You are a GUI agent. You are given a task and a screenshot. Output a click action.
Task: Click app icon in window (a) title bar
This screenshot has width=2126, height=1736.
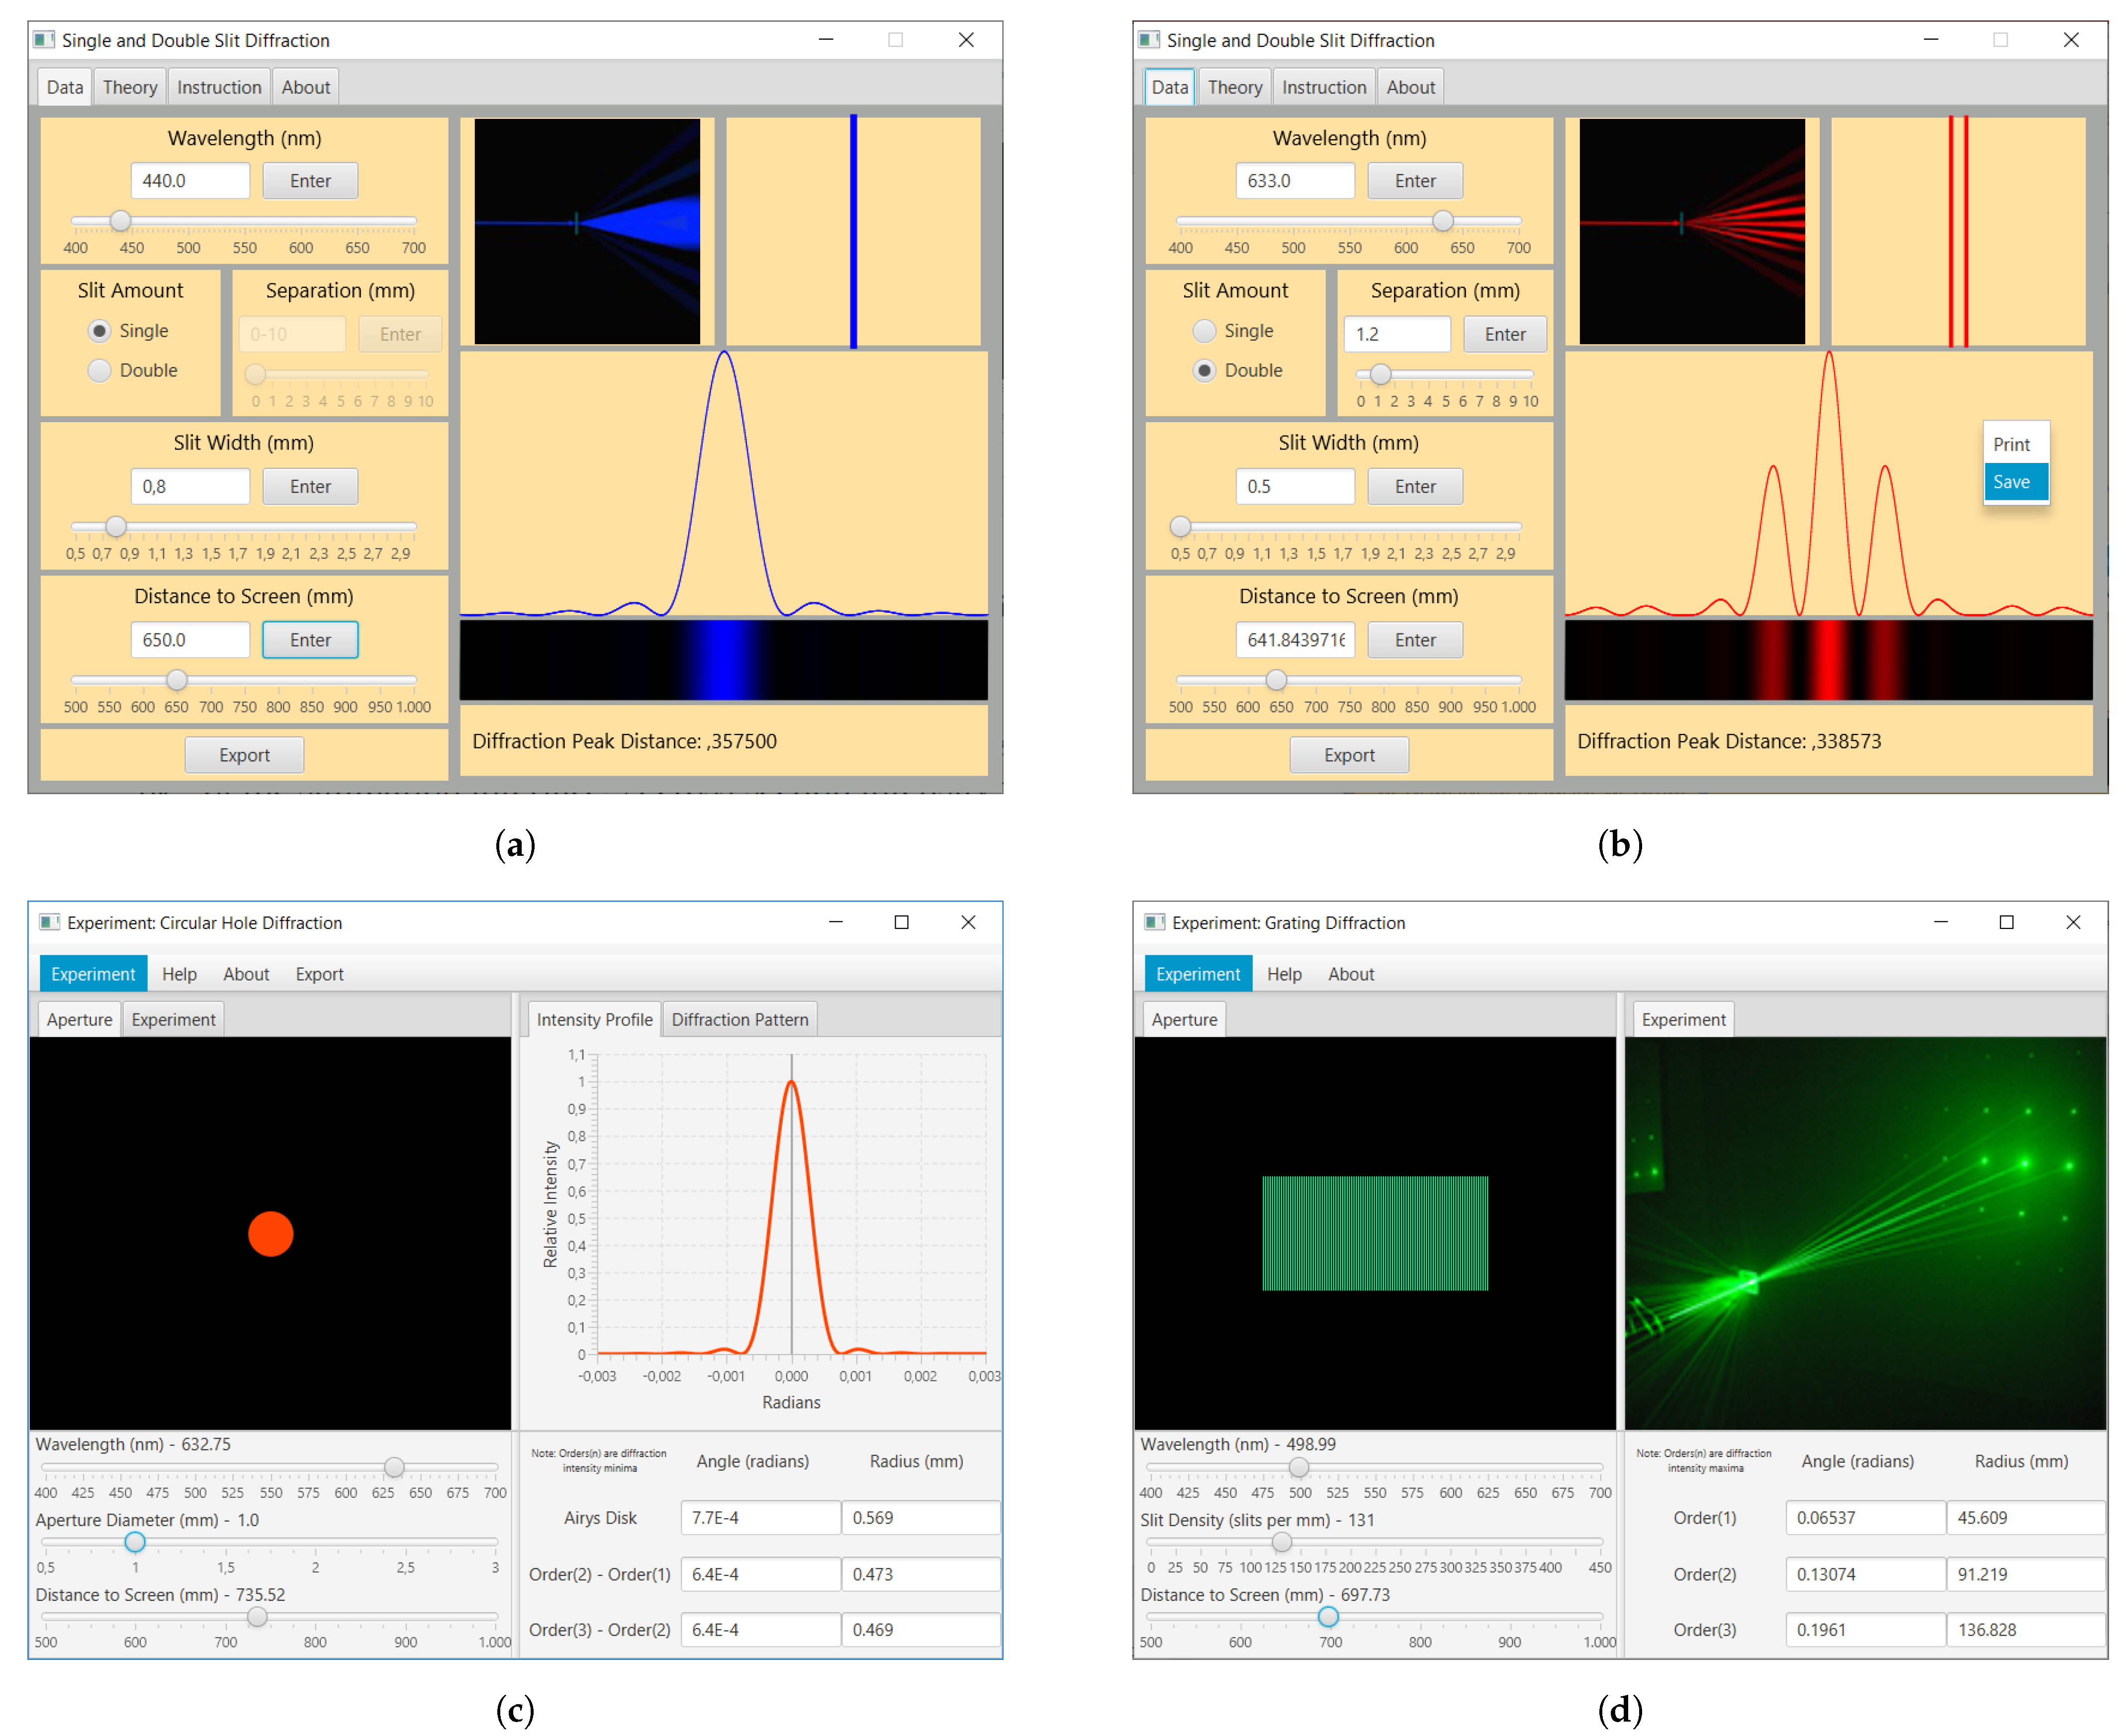pyautogui.click(x=44, y=40)
